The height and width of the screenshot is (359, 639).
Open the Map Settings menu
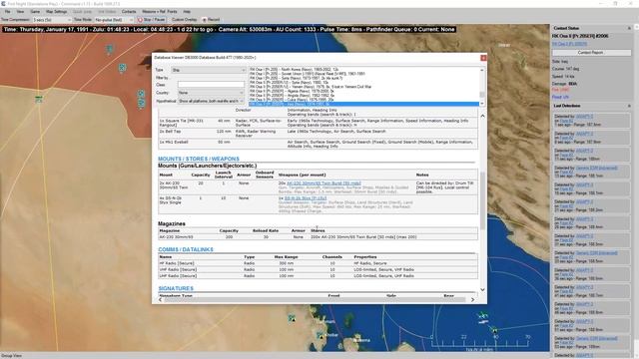56,12
